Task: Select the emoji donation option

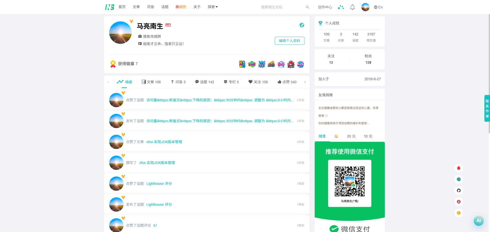Action: [336, 136]
